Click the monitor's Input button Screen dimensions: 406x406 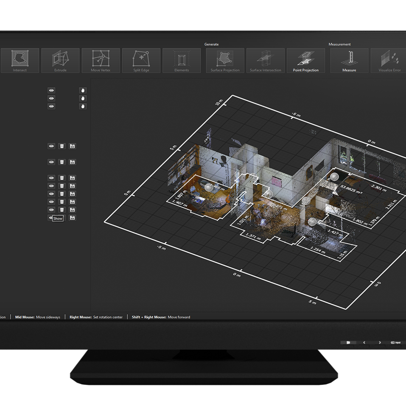(x=396, y=342)
